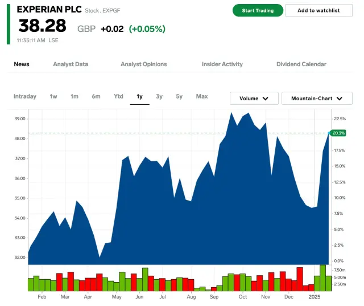The height and width of the screenshot is (306, 364).
Task: Switch chart to 6m range
Action: click(96, 96)
